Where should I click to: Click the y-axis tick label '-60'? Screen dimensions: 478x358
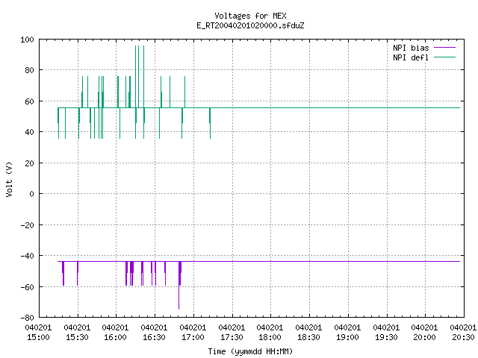click(27, 287)
